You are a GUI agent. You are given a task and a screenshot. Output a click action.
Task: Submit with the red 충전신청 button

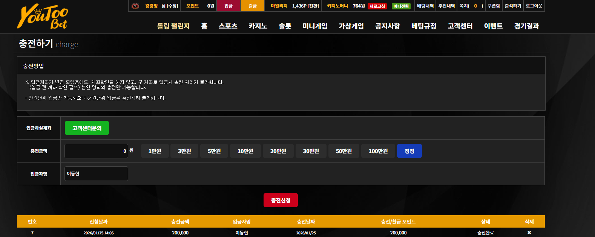281,200
